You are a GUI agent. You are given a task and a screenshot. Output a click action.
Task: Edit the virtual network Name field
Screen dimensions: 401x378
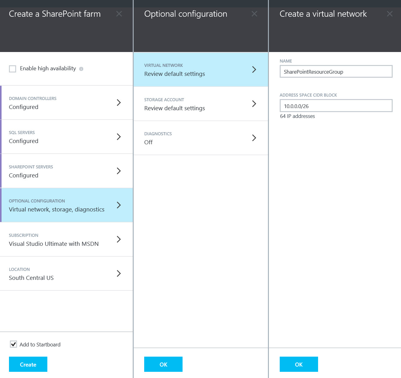point(336,72)
